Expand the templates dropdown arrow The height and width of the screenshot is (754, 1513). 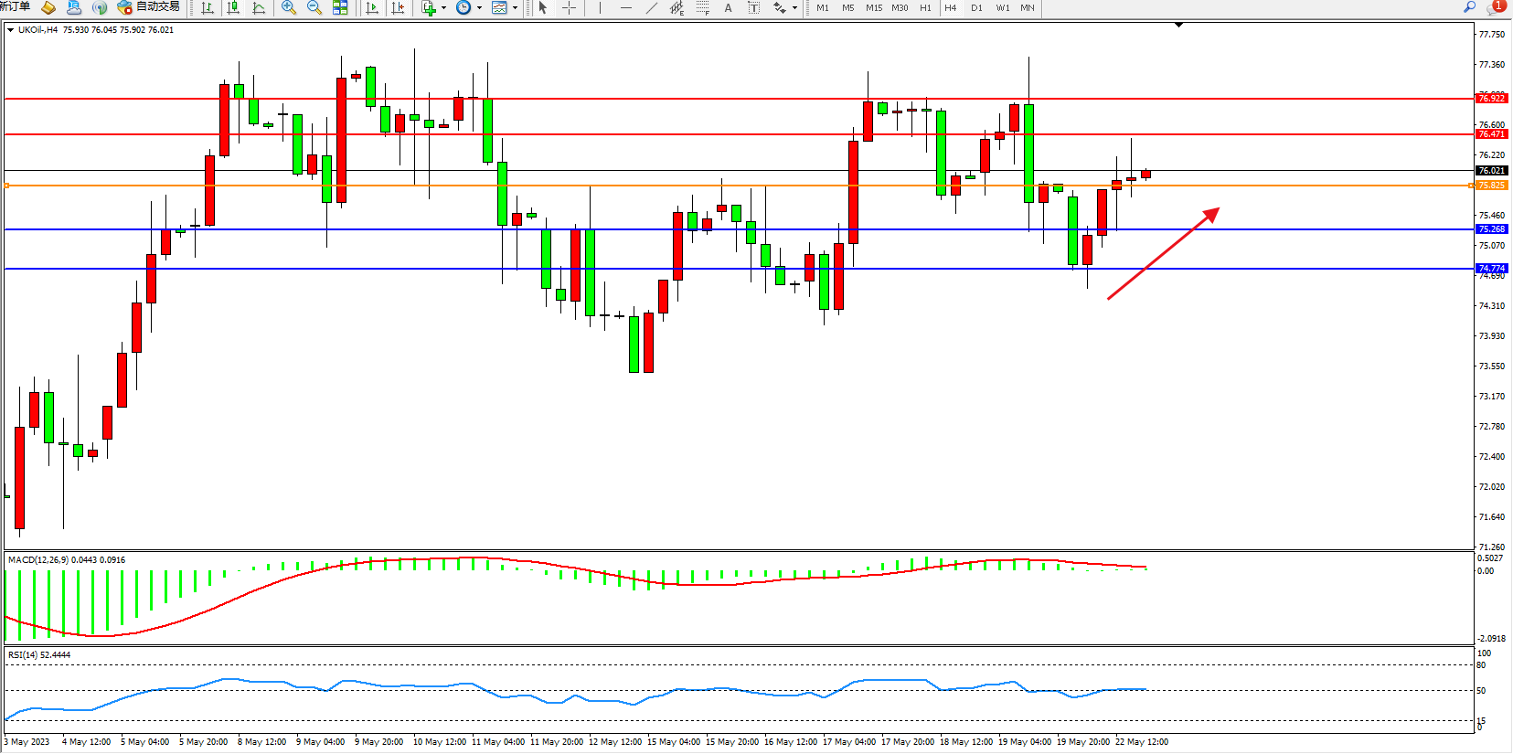point(515,7)
